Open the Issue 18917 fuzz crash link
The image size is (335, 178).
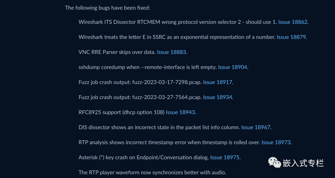point(217,82)
